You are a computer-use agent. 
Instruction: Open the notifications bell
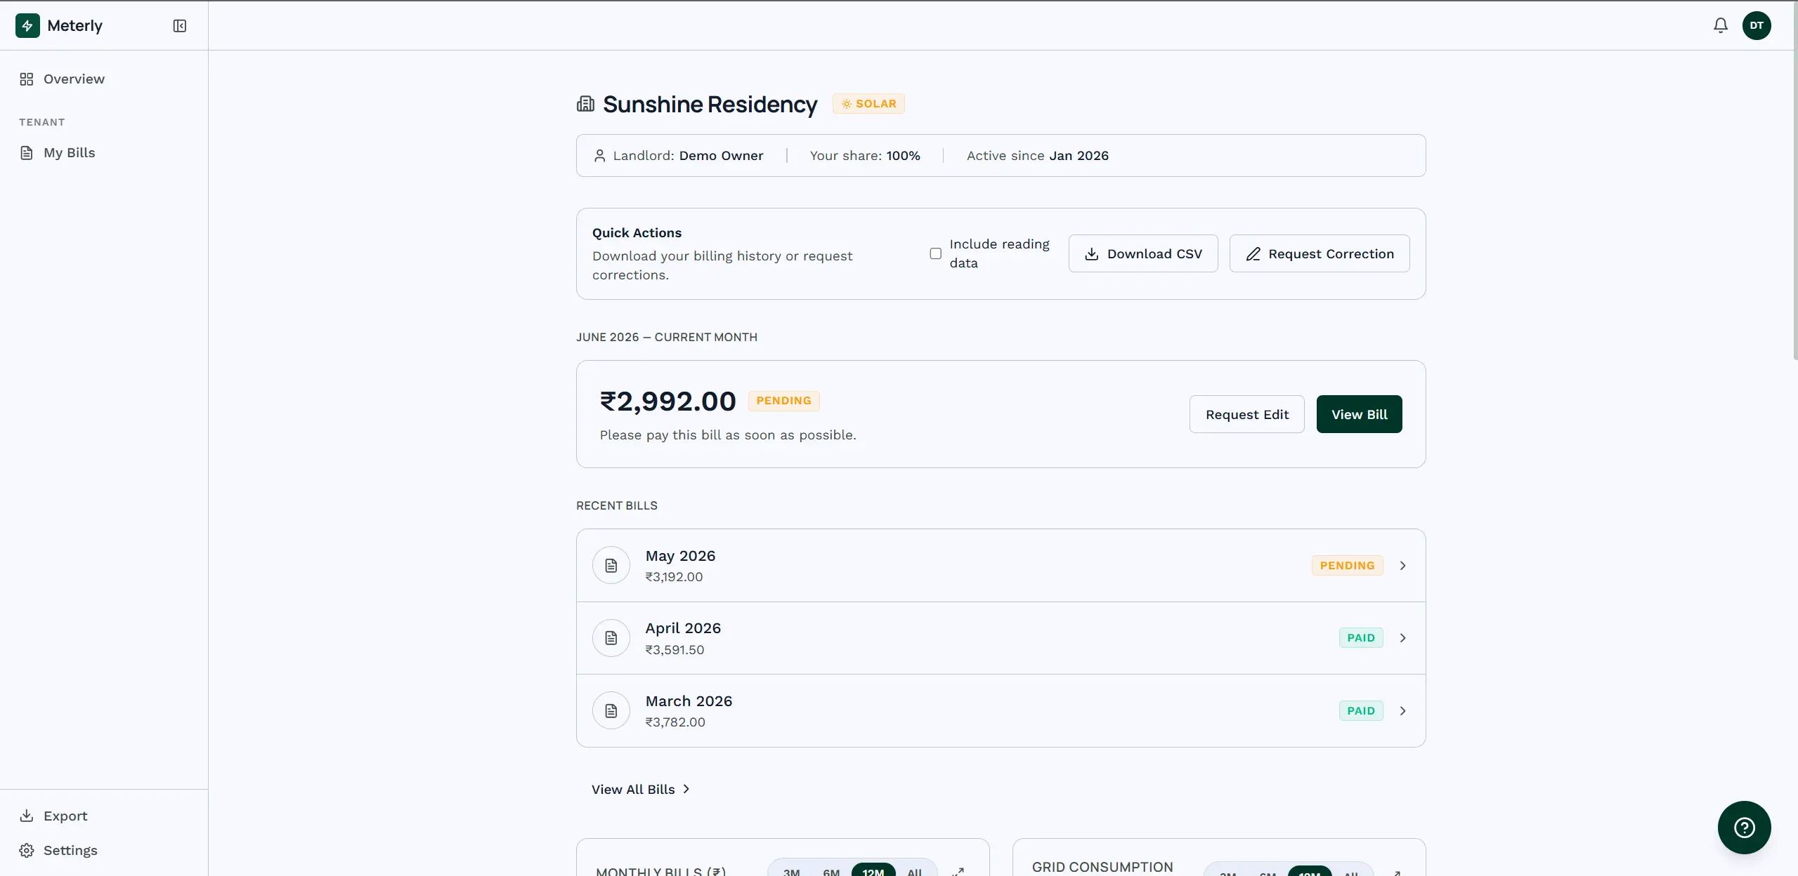pyautogui.click(x=1720, y=25)
